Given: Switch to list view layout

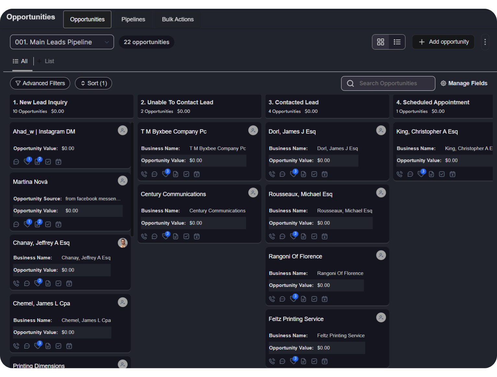Looking at the screenshot, I should [397, 42].
